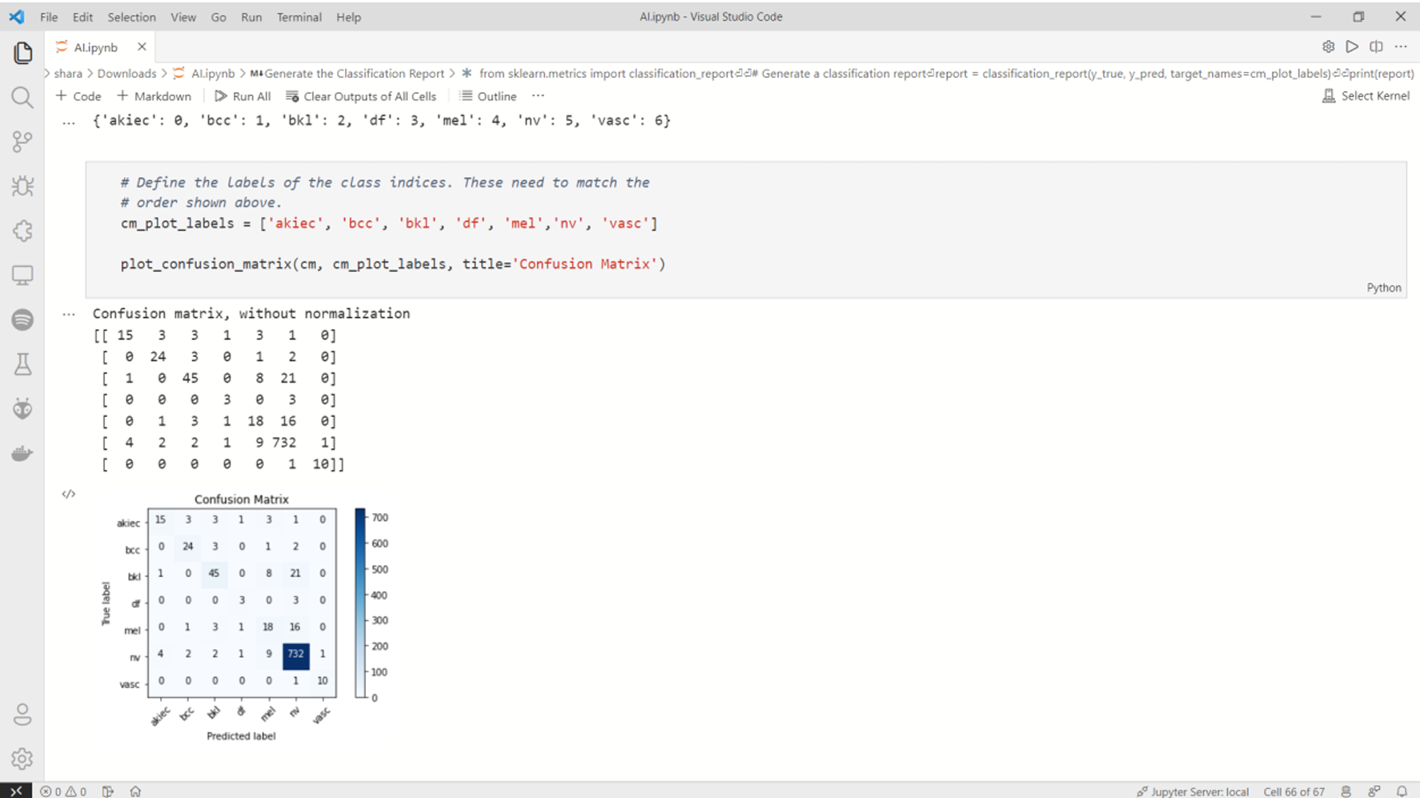Click the Downloads breadcrumb segment
This screenshot has width=1420, height=798.
126,73
